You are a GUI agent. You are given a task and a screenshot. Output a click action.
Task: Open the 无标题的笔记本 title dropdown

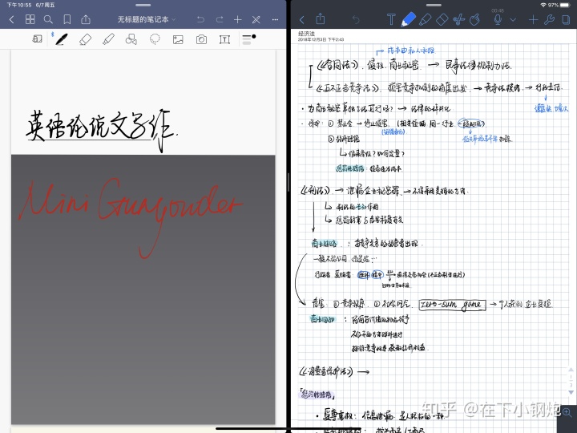click(x=147, y=19)
